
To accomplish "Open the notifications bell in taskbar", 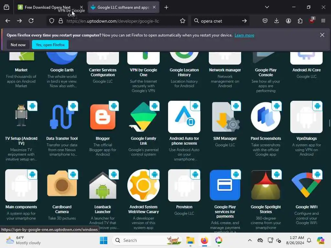I will click(309, 240).
